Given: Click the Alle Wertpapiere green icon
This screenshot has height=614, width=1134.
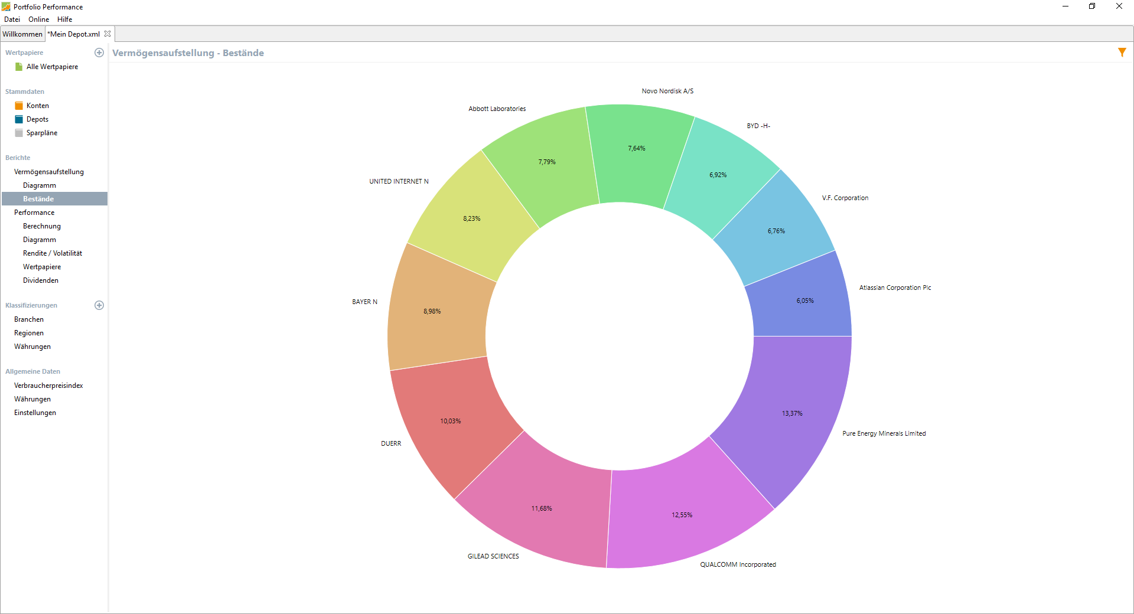Looking at the screenshot, I should (x=19, y=67).
